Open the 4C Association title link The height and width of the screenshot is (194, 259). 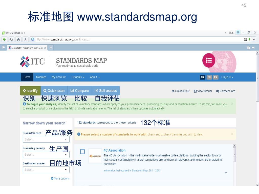point(115,151)
